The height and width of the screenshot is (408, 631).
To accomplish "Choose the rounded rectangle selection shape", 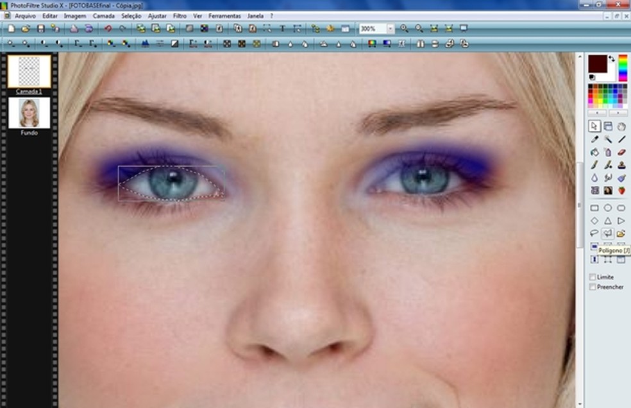I will tap(621, 208).
